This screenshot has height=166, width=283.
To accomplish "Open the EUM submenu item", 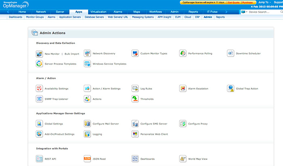I will click(x=178, y=17).
